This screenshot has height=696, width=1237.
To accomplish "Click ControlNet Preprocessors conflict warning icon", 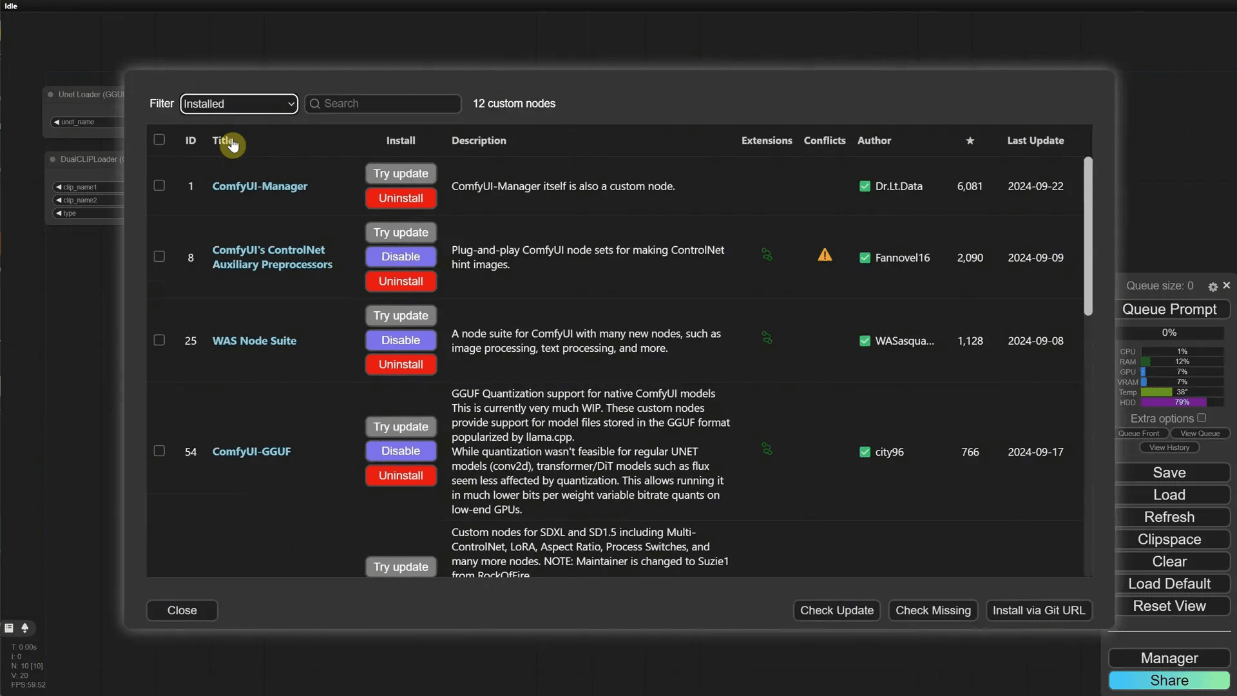I will point(825,256).
